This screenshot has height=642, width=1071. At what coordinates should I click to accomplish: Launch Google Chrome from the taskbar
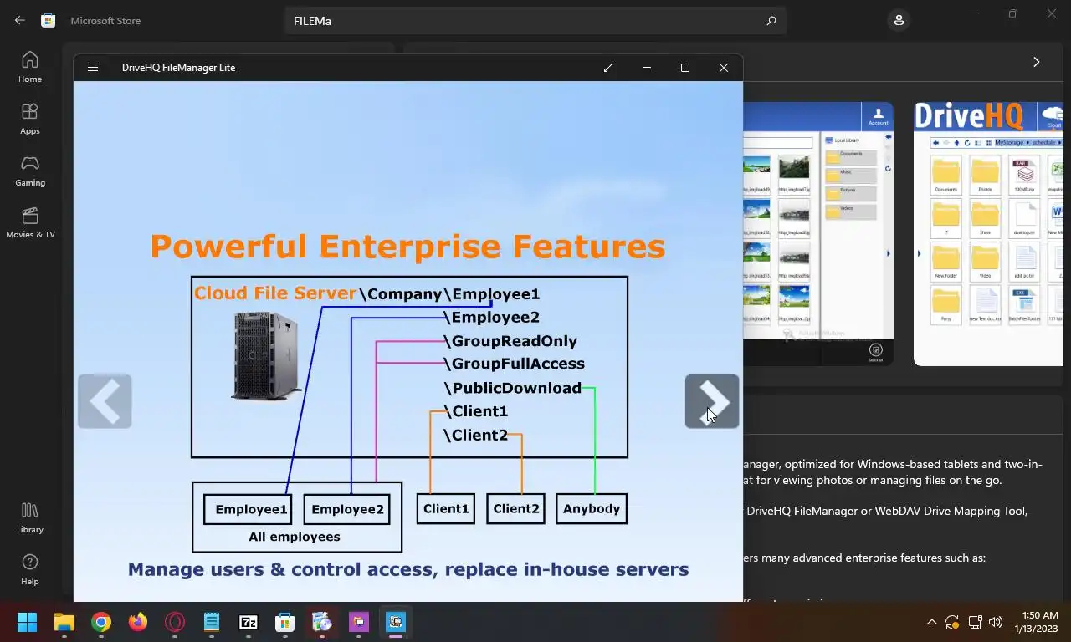click(101, 622)
